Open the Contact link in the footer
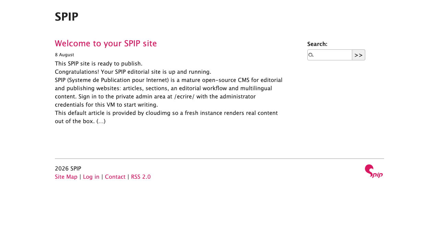439x247 pixels. tap(115, 177)
